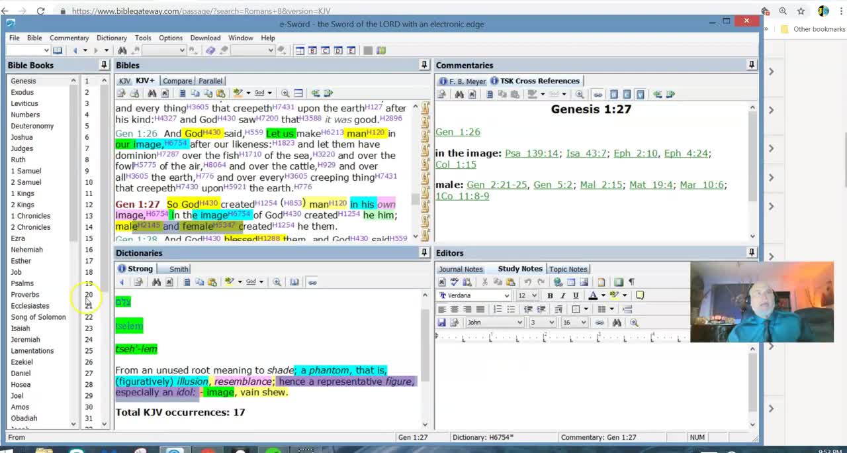The height and width of the screenshot is (453, 847).
Task: Open the Tools menu
Action: (143, 38)
